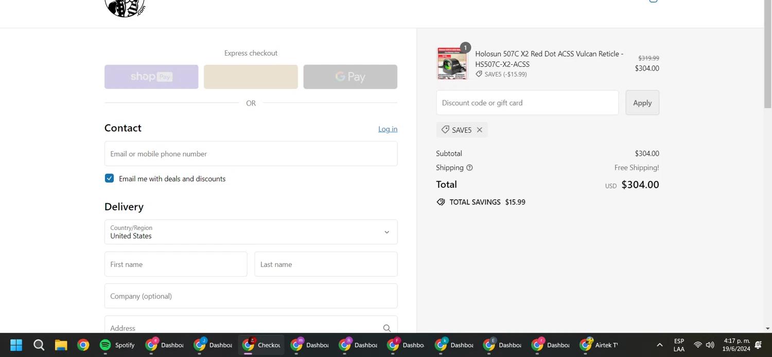Click the Log in link
Image resolution: width=772 pixels, height=357 pixels.
[x=388, y=129]
